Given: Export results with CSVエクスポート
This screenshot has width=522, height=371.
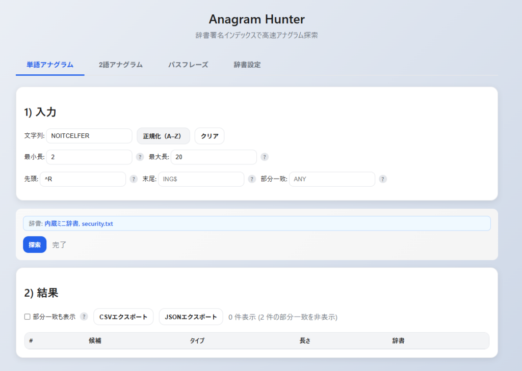Looking at the screenshot, I should click(x=123, y=317).
